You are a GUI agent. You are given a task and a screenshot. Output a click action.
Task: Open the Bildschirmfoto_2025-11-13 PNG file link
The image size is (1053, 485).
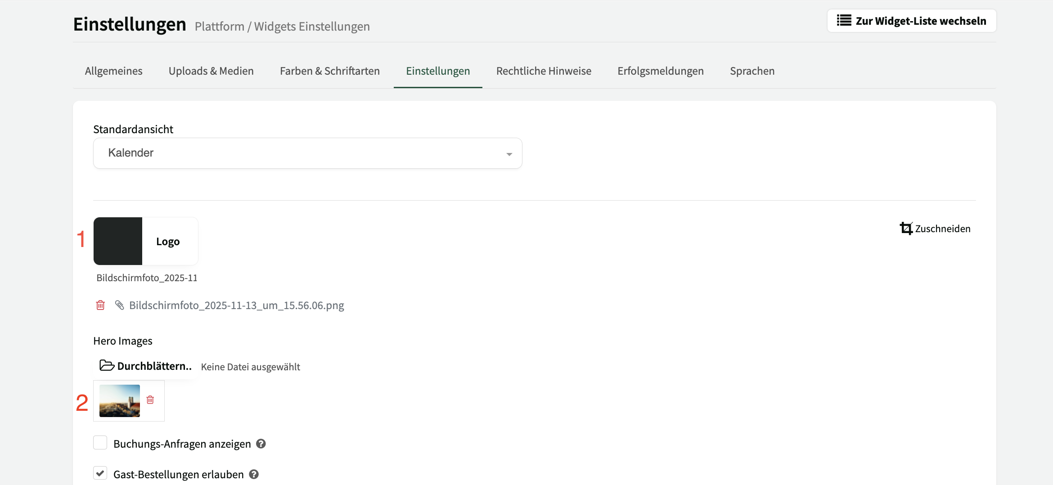[x=236, y=305]
